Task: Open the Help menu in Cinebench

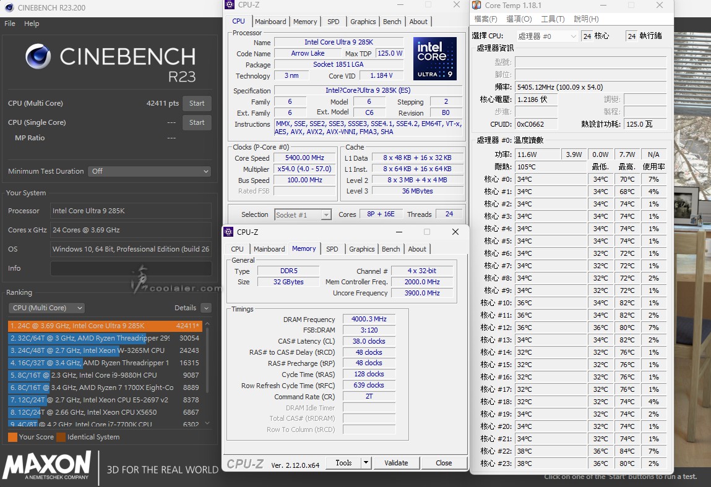Action: (32, 23)
